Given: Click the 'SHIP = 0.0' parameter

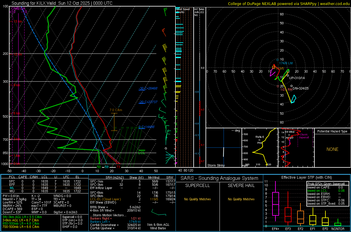Looking at the screenshot, I should [70, 227].
